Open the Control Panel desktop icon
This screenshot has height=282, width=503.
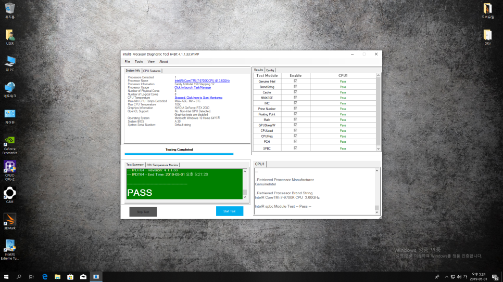(x=9, y=116)
